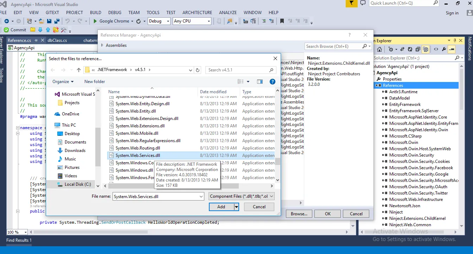This screenshot has width=473, height=254.
Task: Open the Add button split dropdown arrow
Action: coord(236,207)
